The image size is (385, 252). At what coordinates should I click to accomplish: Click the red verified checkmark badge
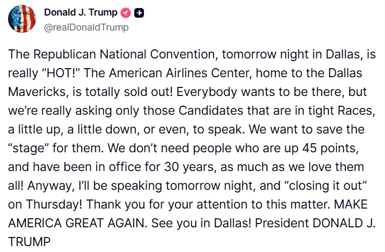[x=126, y=13]
